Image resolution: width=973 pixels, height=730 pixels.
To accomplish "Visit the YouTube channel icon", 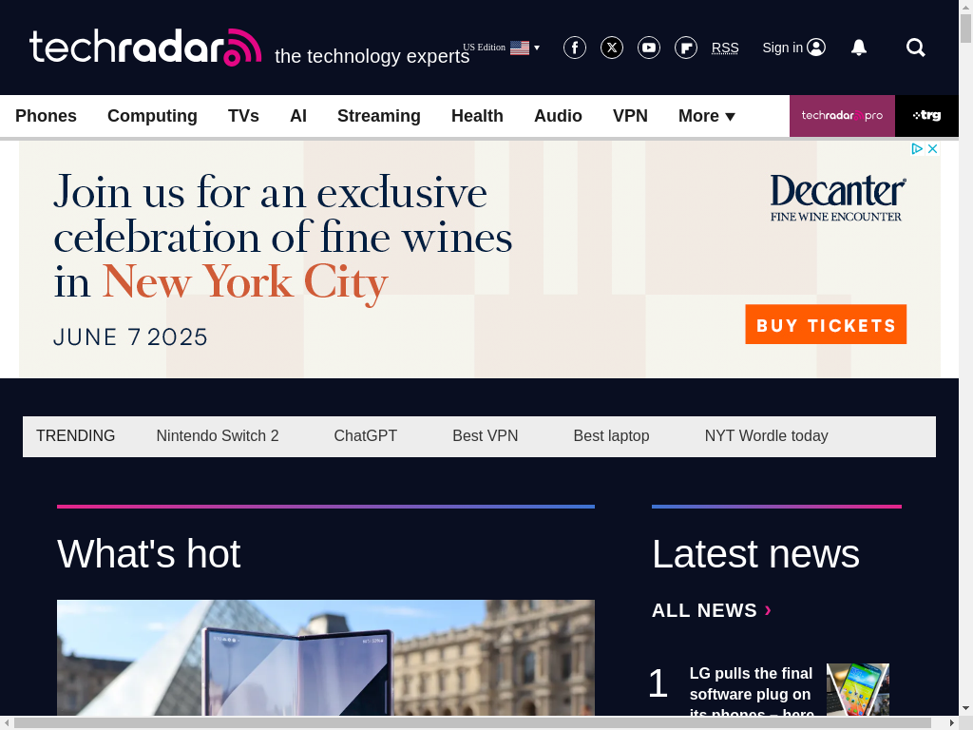I will (649, 48).
